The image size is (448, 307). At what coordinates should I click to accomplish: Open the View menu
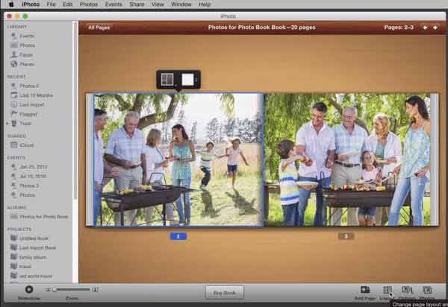(158, 4)
